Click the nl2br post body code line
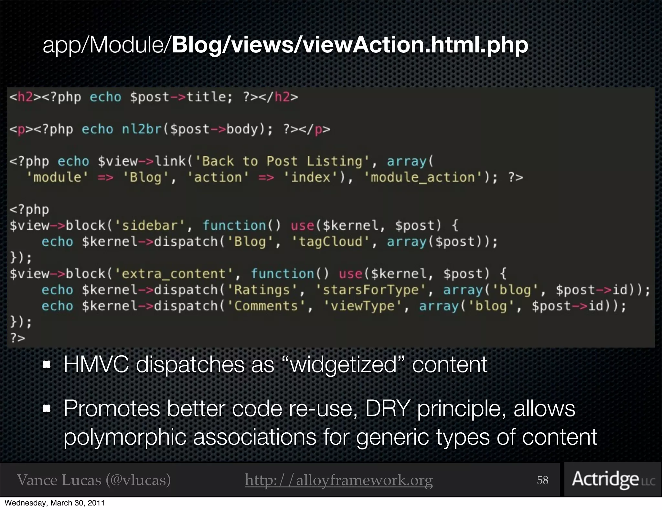 coord(170,129)
